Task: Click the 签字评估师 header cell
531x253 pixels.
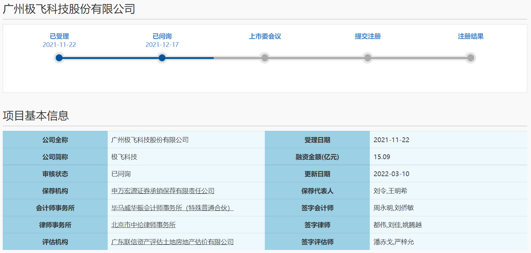Action: pos(317,242)
